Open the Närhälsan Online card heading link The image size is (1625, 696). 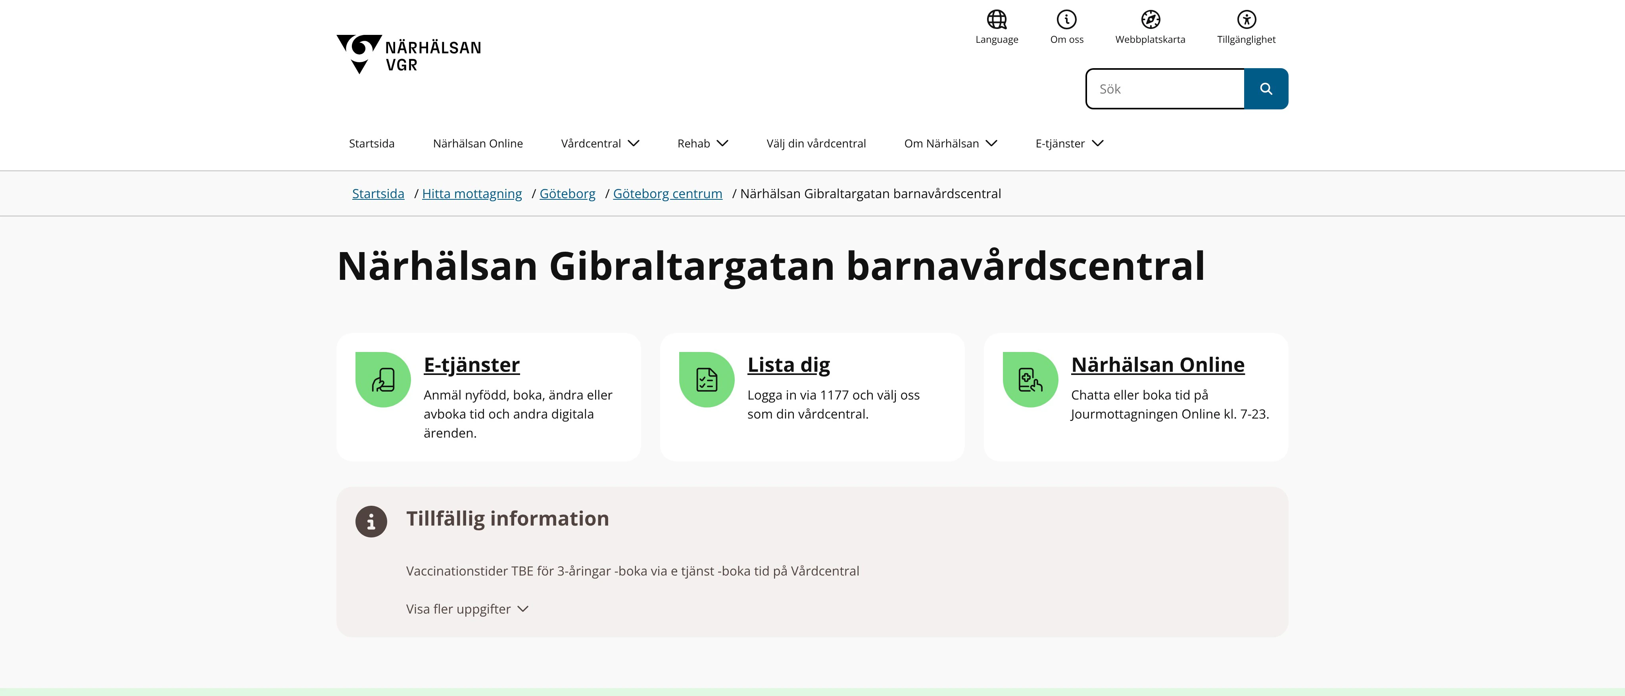click(1158, 364)
